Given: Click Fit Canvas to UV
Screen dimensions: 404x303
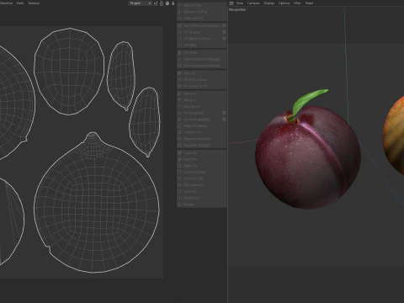Looking at the screenshot, I should (x=202, y=86).
